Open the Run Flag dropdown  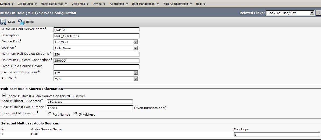tap(135, 79)
